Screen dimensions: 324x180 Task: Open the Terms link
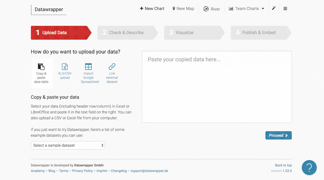point(64,171)
